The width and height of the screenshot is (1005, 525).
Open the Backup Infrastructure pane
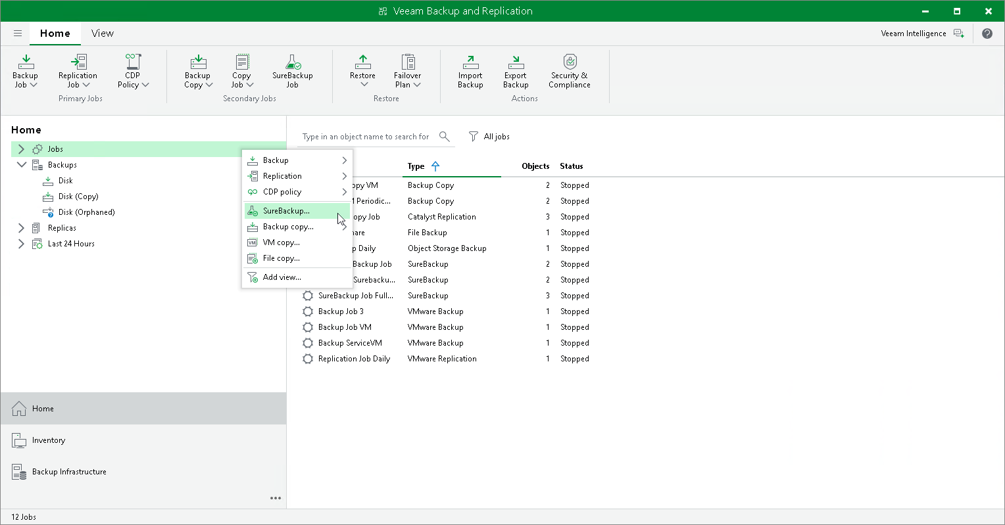coord(143,472)
